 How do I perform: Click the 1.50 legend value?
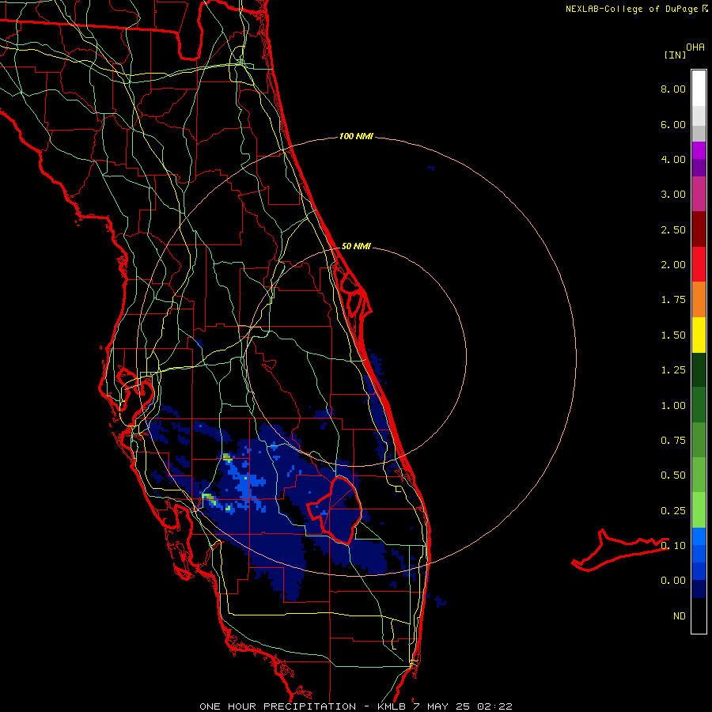[673, 335]
